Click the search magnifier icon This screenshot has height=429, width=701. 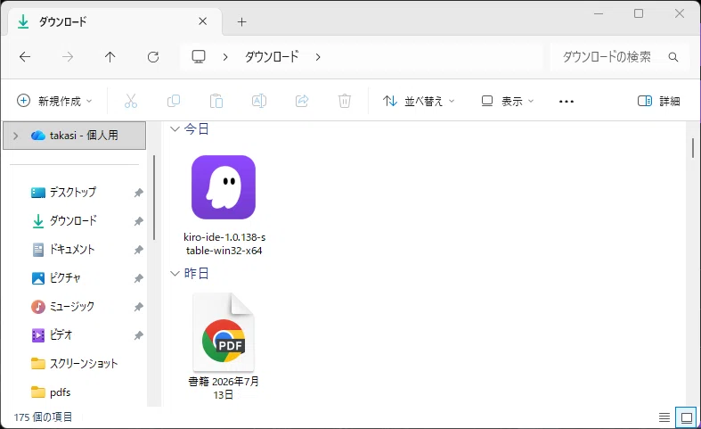672,57
